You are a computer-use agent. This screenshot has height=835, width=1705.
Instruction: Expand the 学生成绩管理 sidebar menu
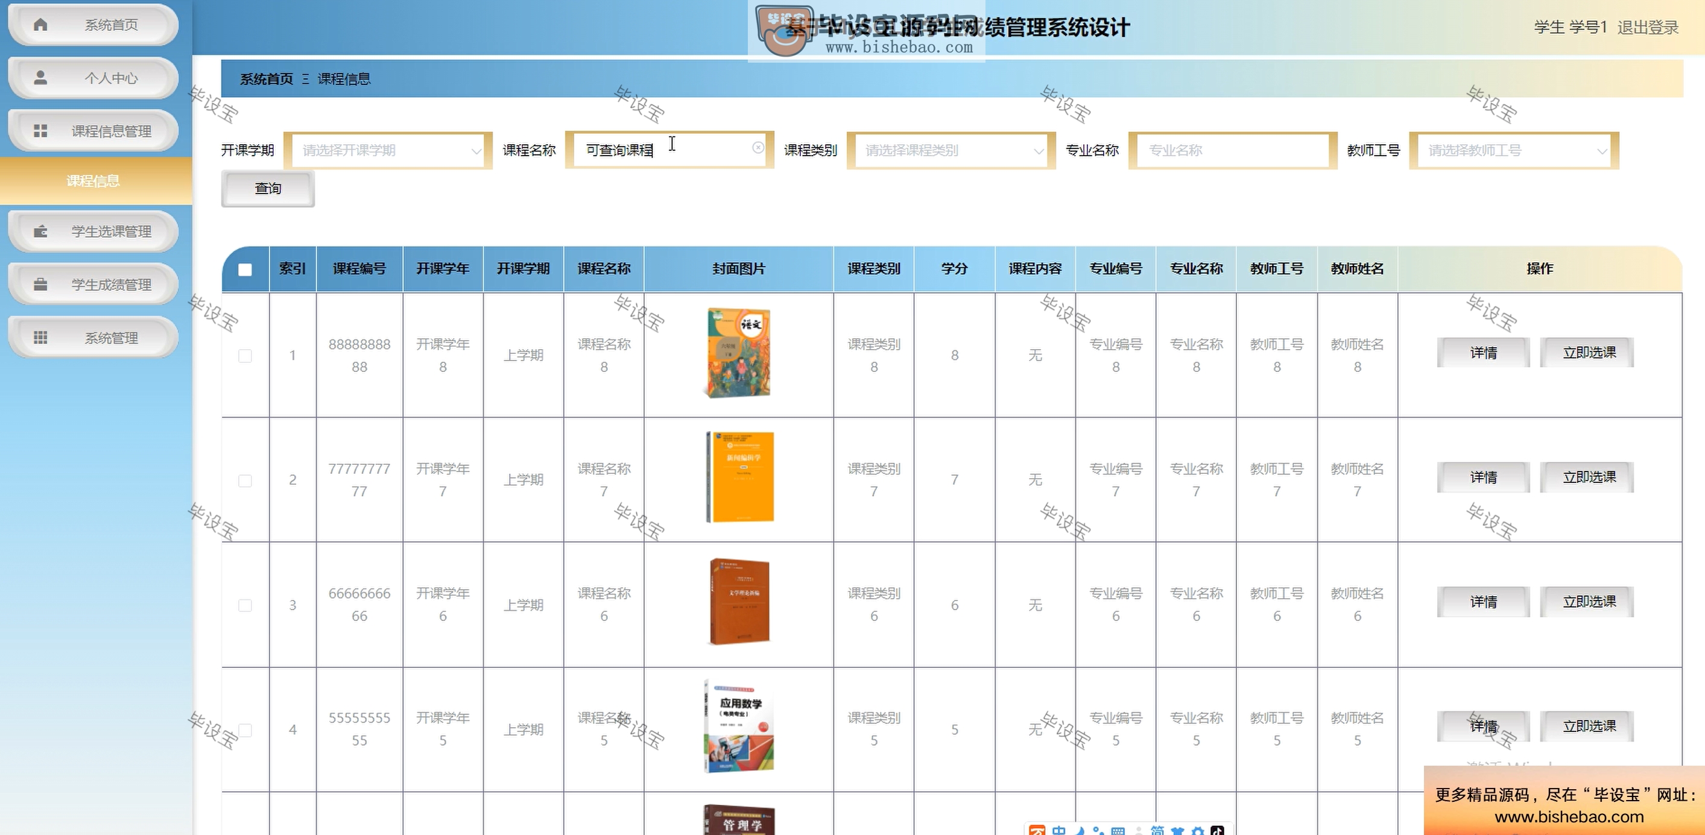click(x=93, y=285)
